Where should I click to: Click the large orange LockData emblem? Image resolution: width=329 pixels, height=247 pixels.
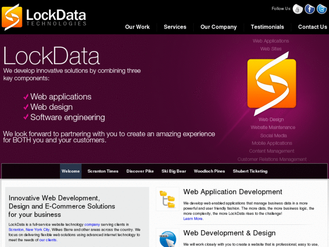click(x=272, y=84)
